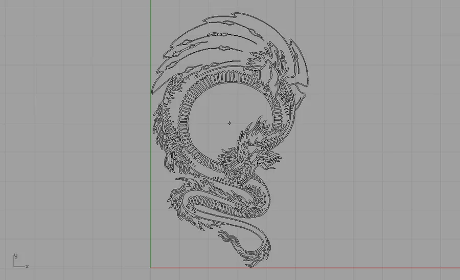The height and width of the screenshot is (280, 460).
Task: Click the y label of world axes icon
Action: click(x=16, y=255)
